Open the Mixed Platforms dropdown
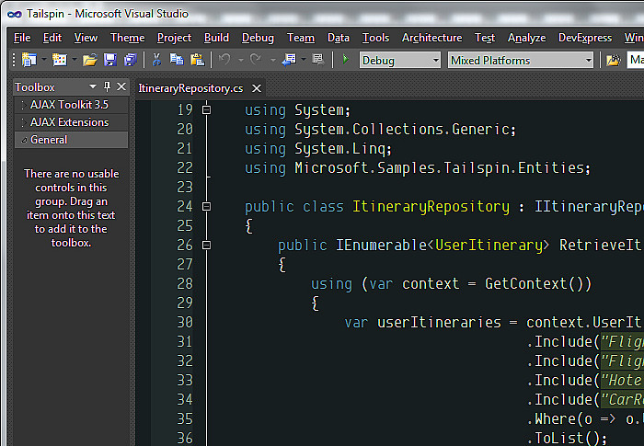Image resolution: width=644 pixels, height=446 pixels. 521,61
